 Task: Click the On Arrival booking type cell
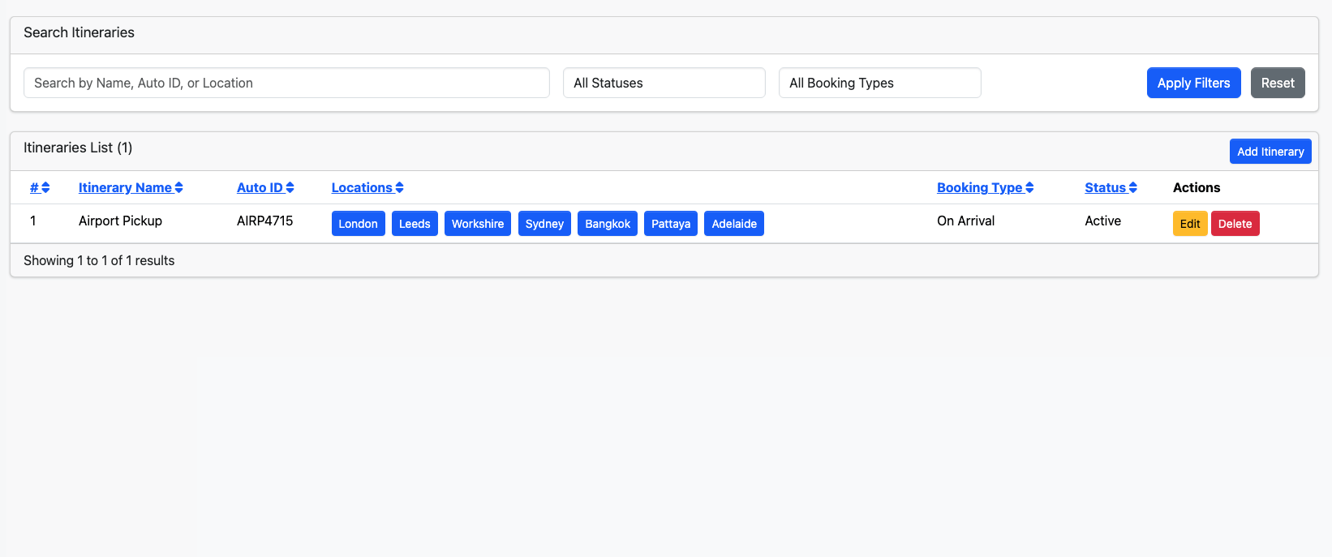(965, 221)
